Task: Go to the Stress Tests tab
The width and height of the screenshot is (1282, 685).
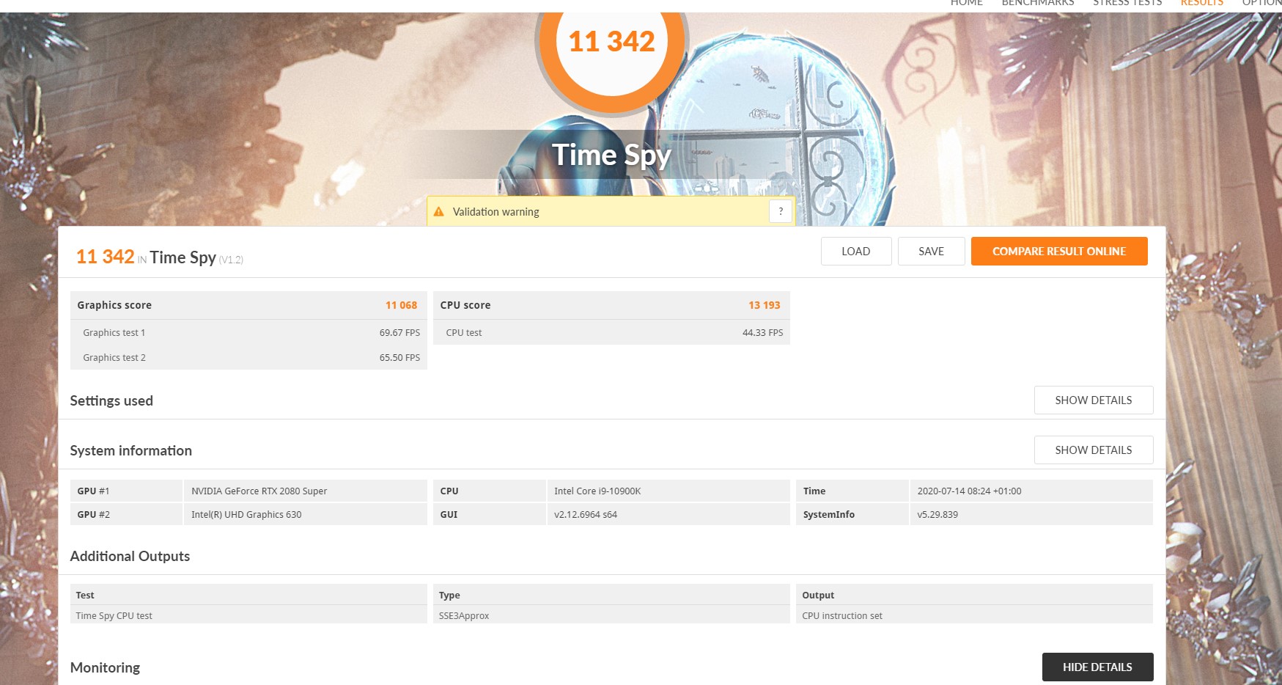Action: tap(1127, 3)
